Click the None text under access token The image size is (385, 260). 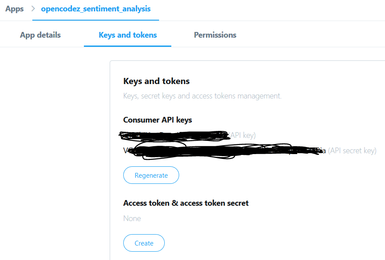[x=132, y=218]
